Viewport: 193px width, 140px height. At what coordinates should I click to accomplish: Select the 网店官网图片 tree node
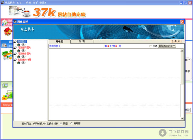24,47
